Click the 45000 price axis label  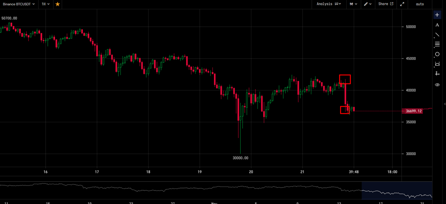click(x=411, y=58)
